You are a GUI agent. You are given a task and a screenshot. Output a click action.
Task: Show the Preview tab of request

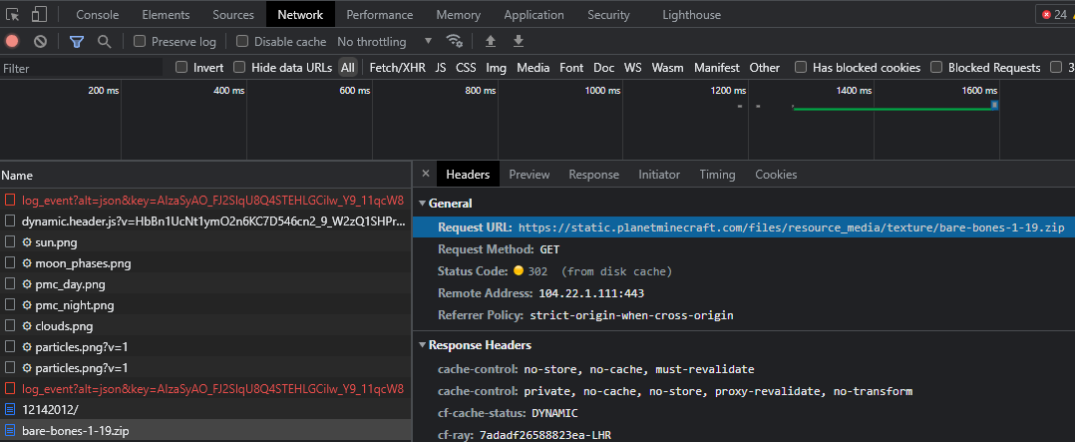tap(530, 175)
